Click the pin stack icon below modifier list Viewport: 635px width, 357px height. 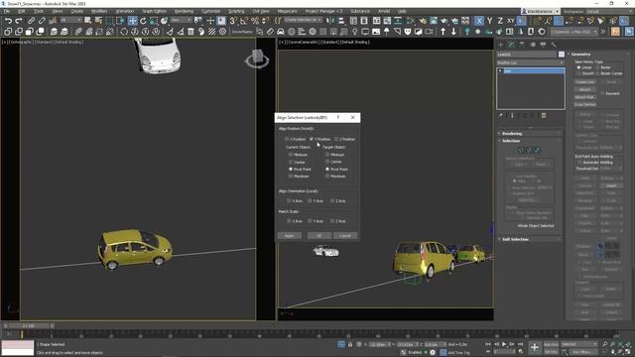[x=502, y=116]
